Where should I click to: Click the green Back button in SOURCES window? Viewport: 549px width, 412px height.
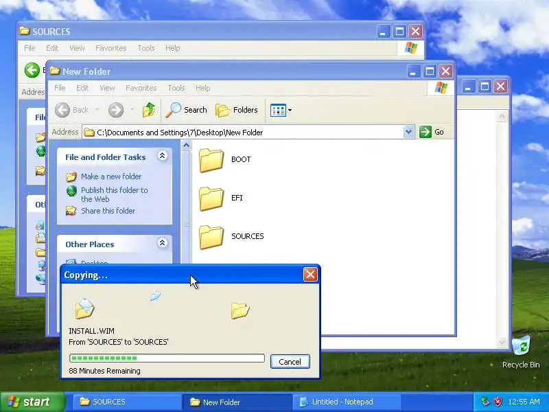tap(32, 70)
